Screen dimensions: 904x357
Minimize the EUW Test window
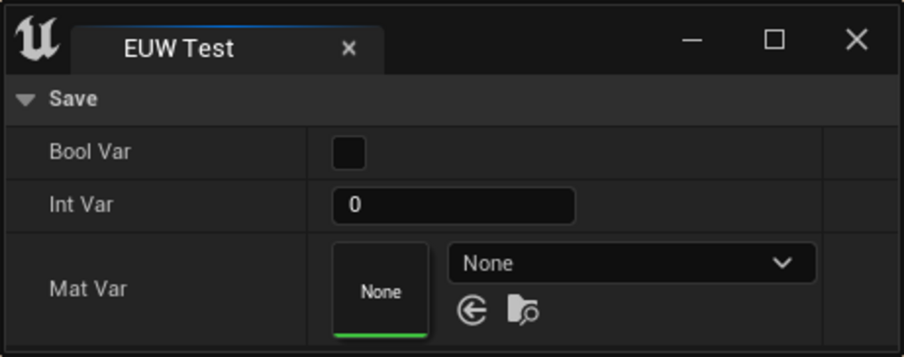tap(692, 40)
